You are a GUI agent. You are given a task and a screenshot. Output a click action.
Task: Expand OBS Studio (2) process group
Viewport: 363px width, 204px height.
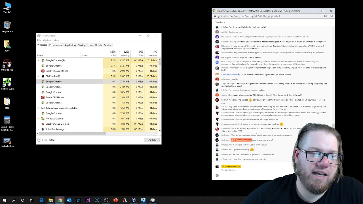point(38,76)
